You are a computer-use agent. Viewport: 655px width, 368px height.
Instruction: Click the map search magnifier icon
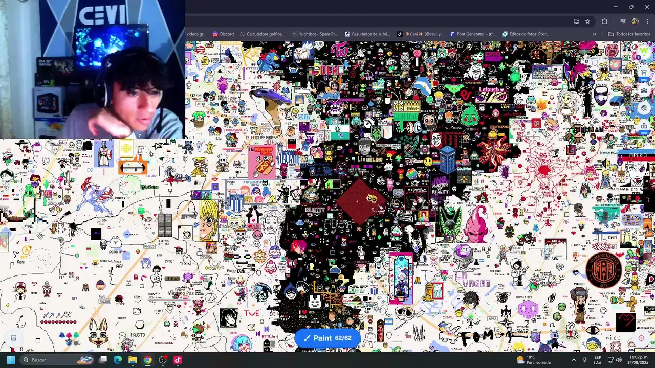pyautogui.click(x=645, y=108)
